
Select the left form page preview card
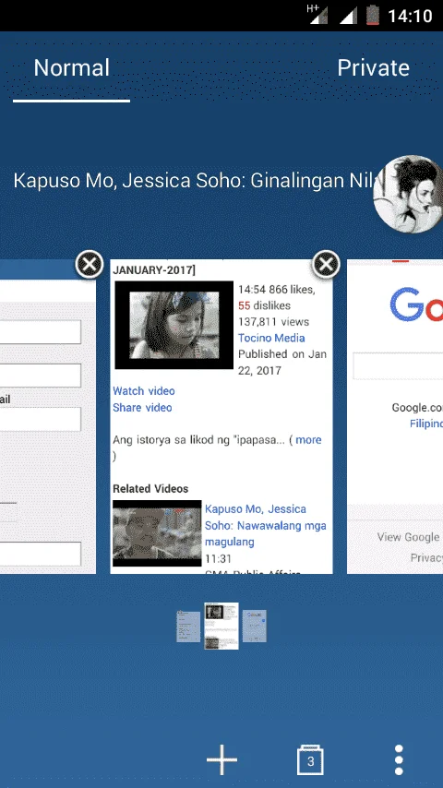[48, 416]
